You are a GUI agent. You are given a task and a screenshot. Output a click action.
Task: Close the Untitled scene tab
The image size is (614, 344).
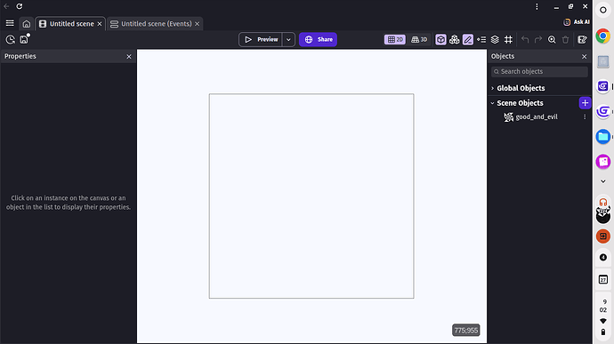tap(100, 24)
